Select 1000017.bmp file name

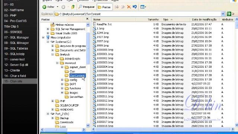[x=105, y=122]
